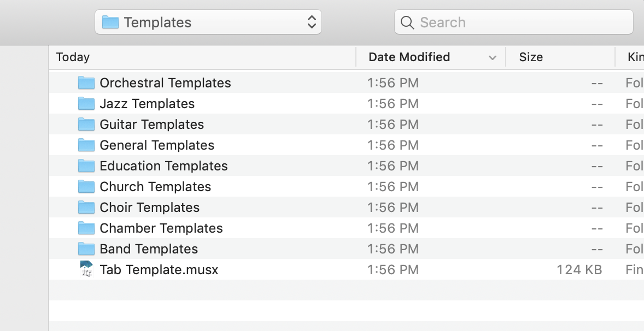Image resolution: width=644 pixels, height=331 pixels.
Task: Click the Church Templates folder icon
Action: [x=86, y=187]
